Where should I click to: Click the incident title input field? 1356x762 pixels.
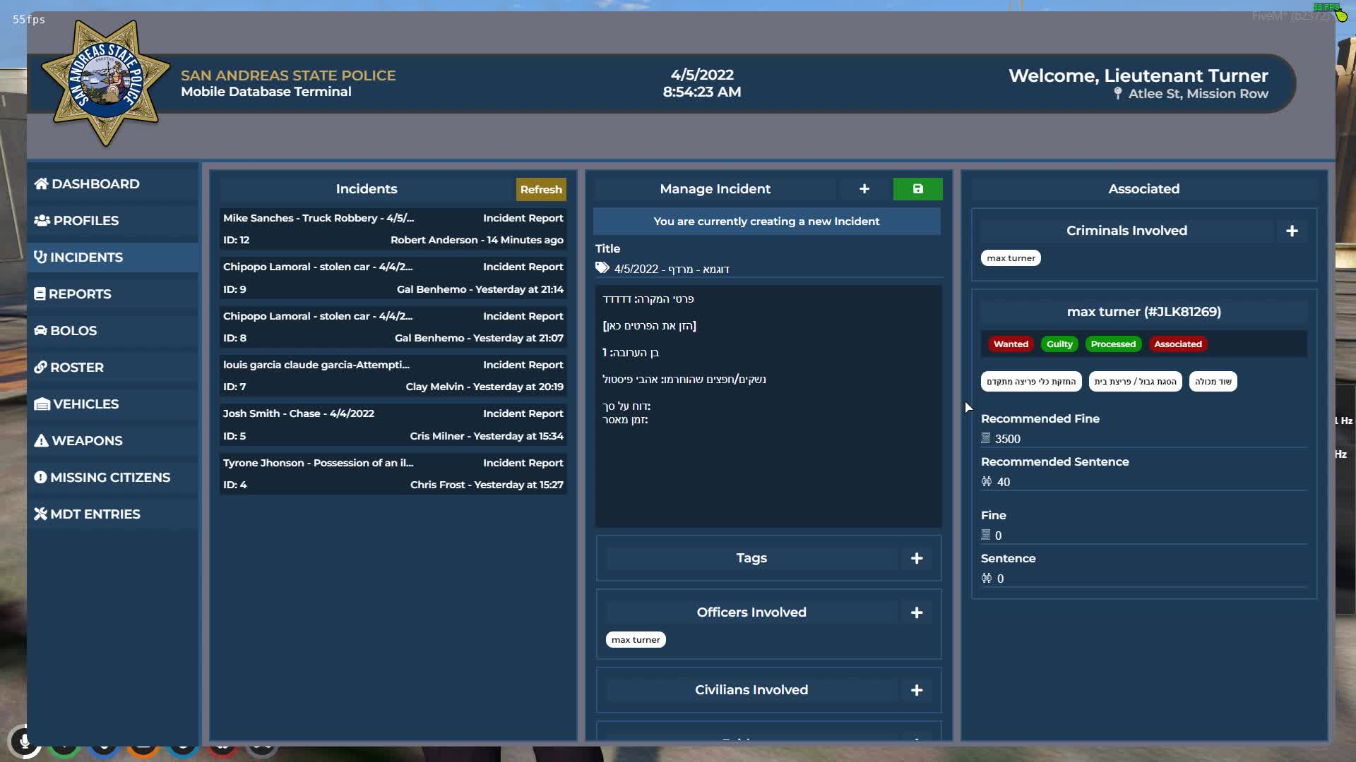point(777,269)
